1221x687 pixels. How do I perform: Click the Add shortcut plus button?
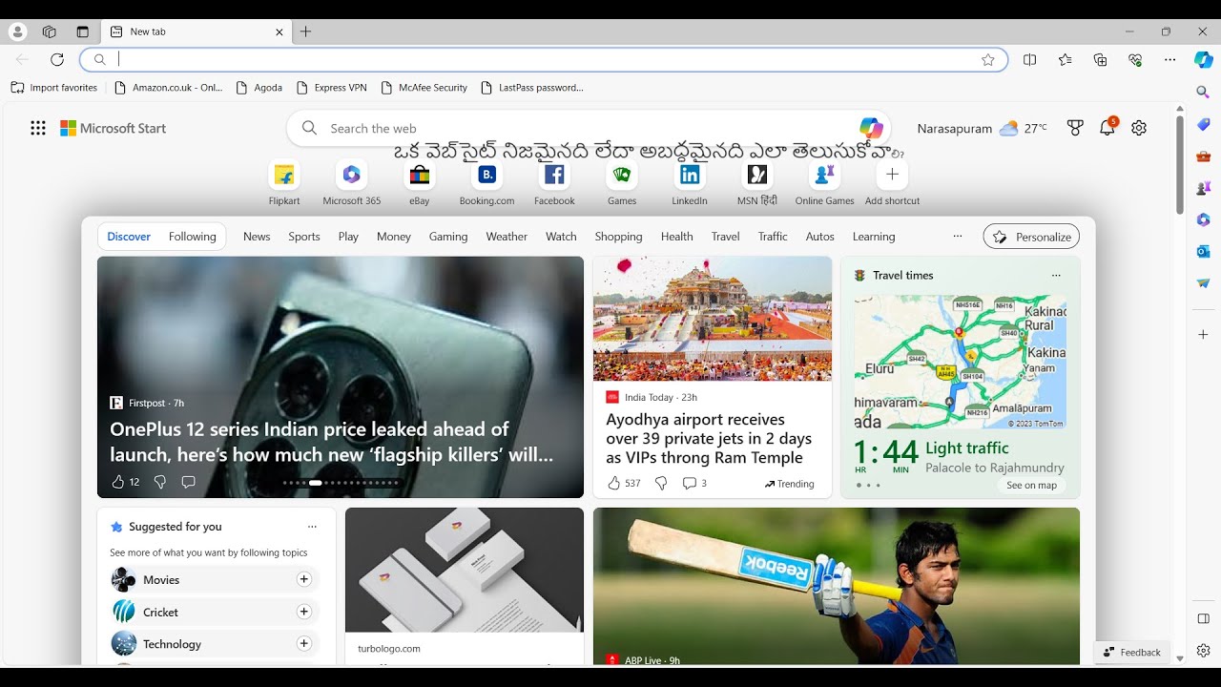pos(892,175)
